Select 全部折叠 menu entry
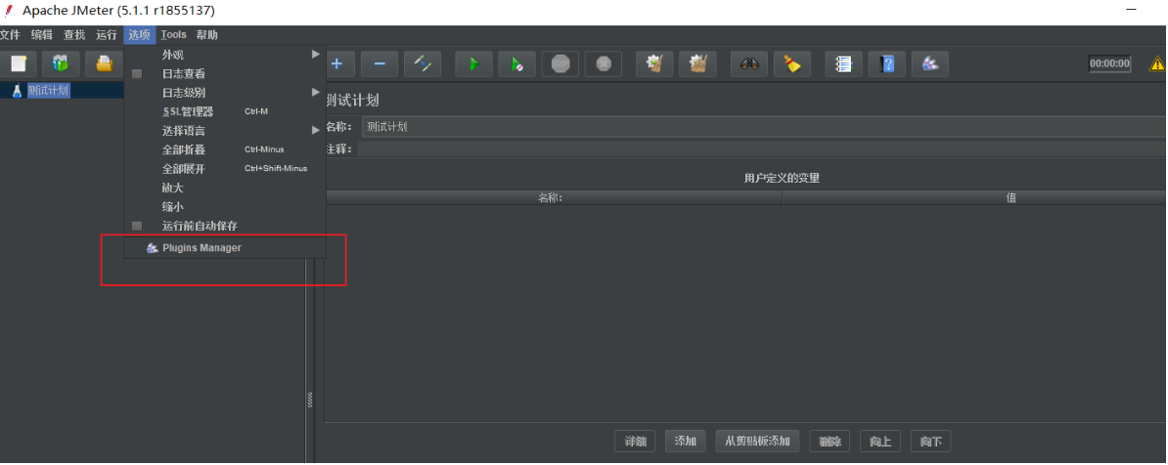 tap(225, 149)
